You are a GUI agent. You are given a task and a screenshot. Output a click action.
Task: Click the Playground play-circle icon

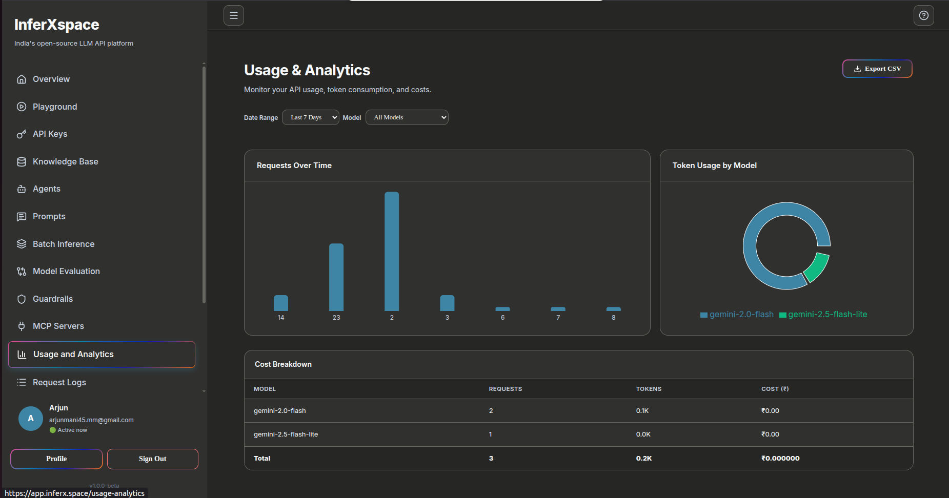(22, 107)
